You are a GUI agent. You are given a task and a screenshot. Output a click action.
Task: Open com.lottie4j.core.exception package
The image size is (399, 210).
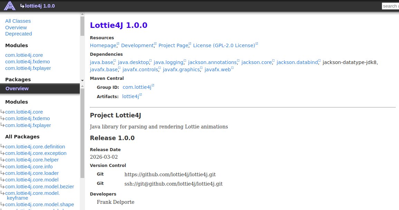coord(36,153)
